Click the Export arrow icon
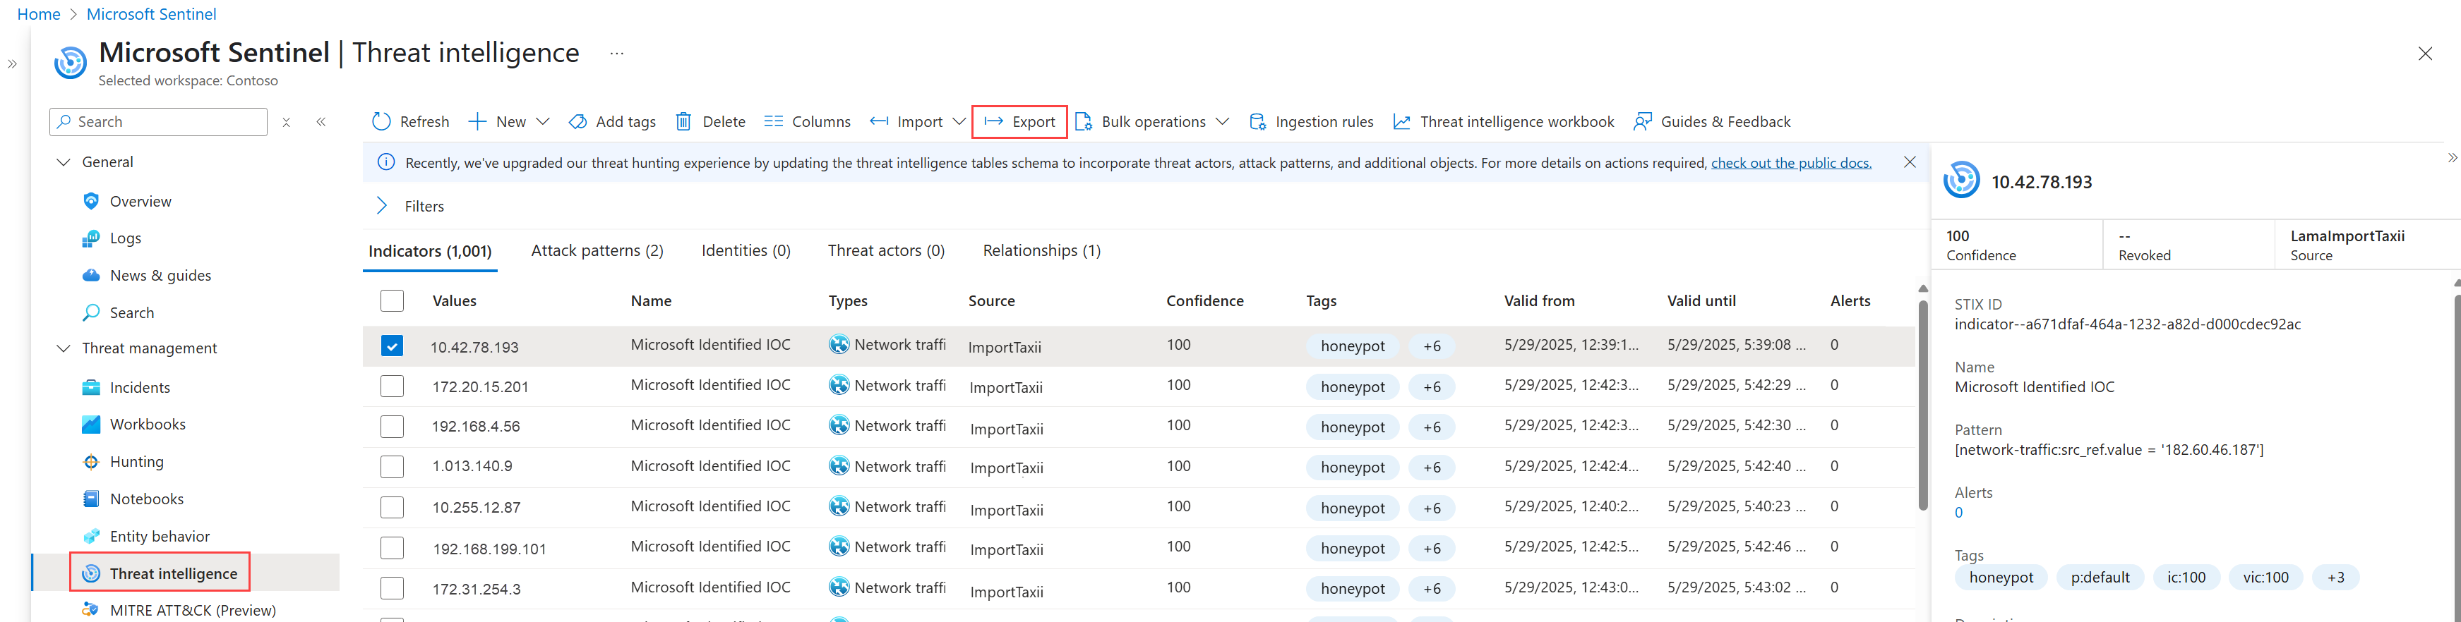Screen dimensions: 2461x622 (993, 121)
